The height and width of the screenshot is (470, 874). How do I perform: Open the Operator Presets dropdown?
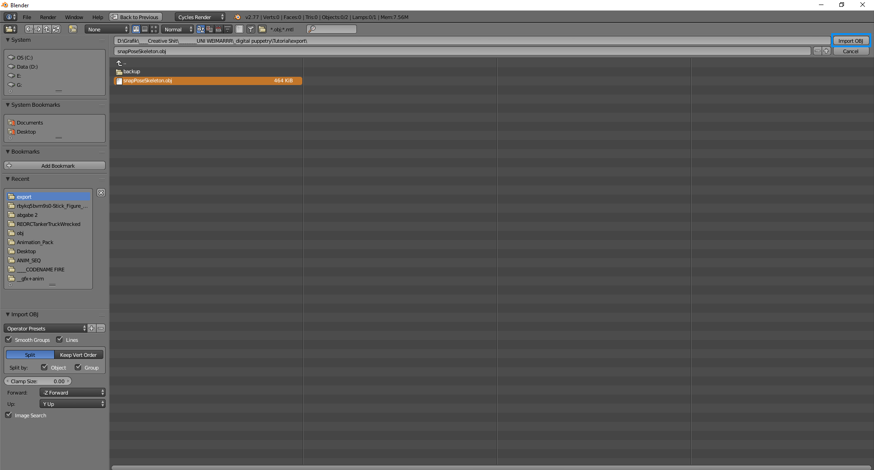click(45, 329)
